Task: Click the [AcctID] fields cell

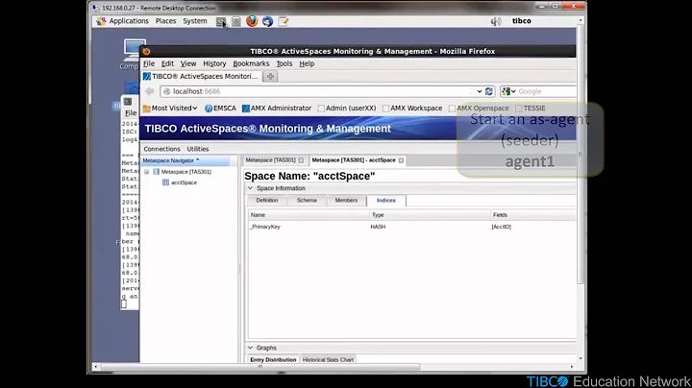Action: pos(502,227)
